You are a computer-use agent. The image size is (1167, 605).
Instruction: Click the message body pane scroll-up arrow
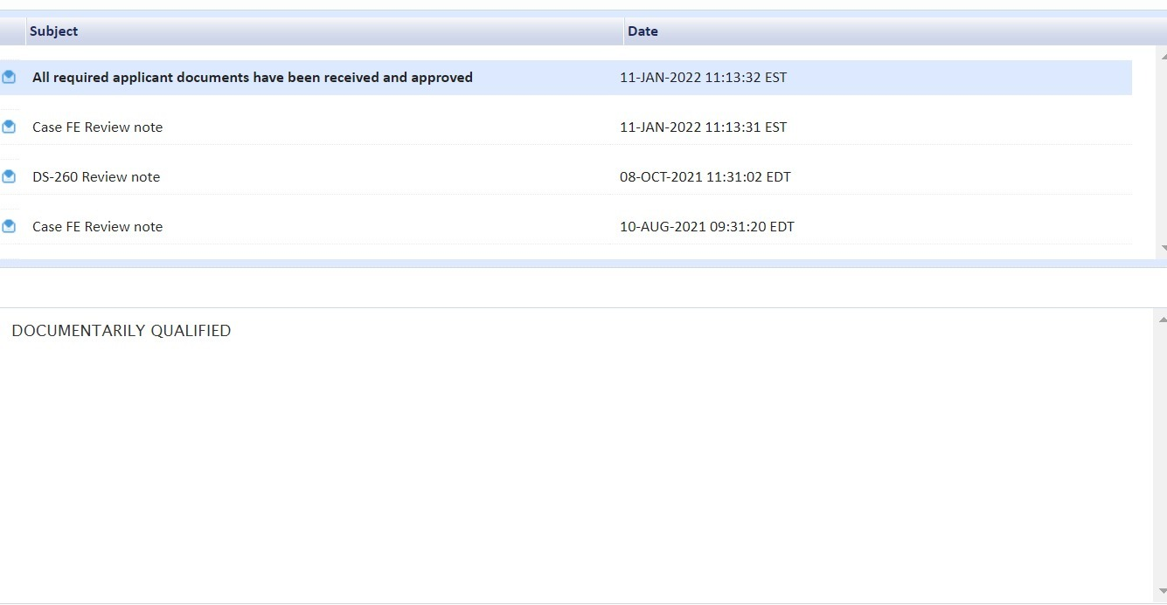tap(1162, 320)
